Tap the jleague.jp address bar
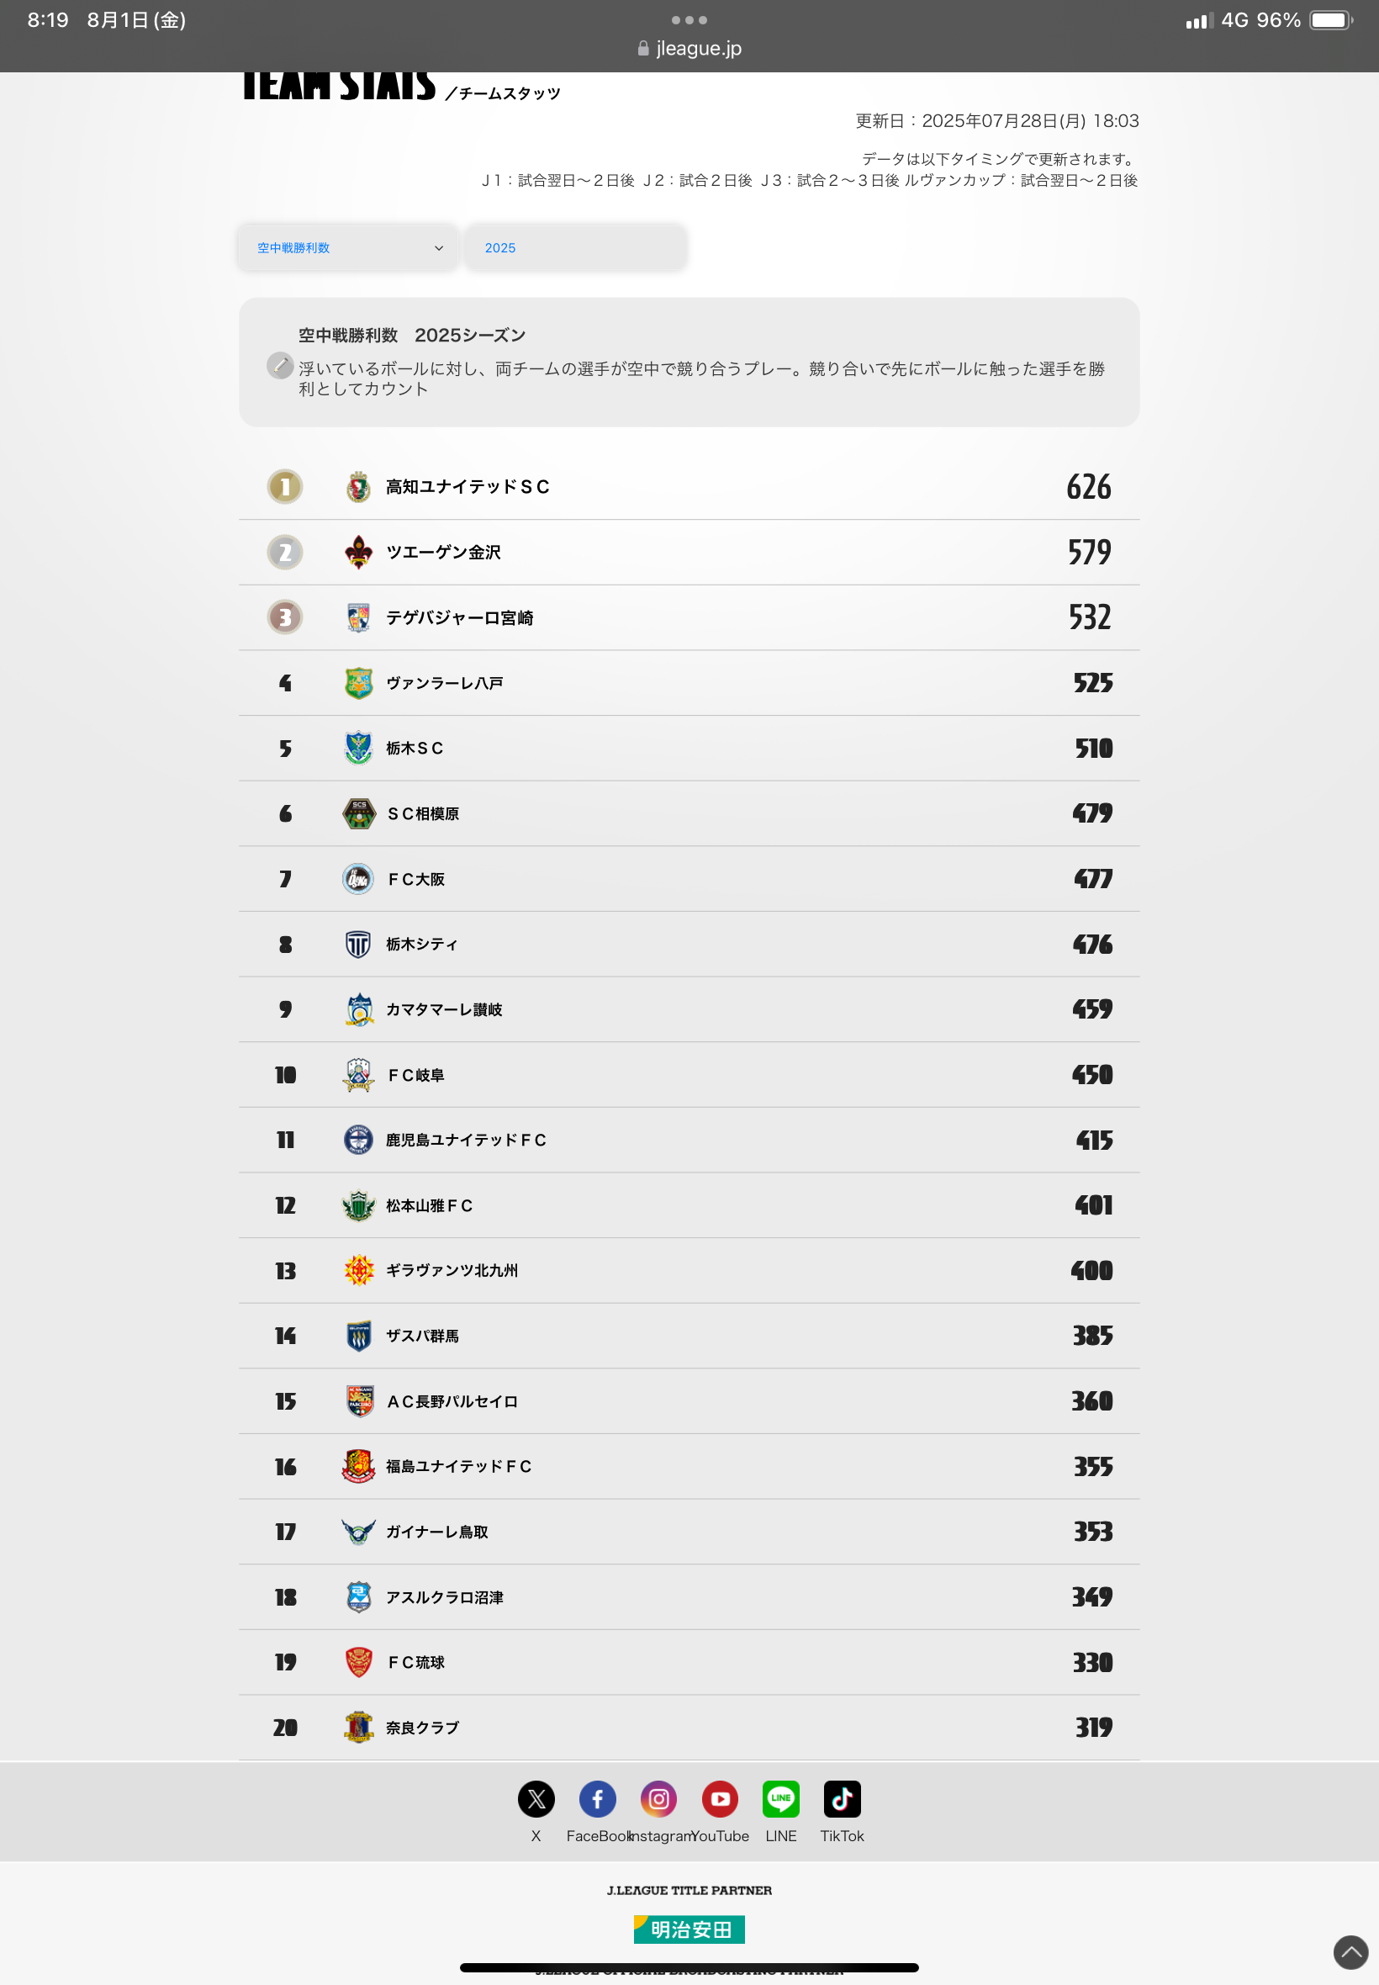Viewport: 1379px width, 1985px height. point(689,49)
